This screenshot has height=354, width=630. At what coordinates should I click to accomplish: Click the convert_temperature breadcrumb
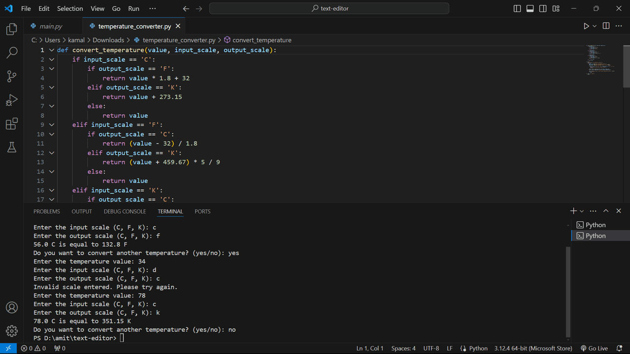click(257, 40)
